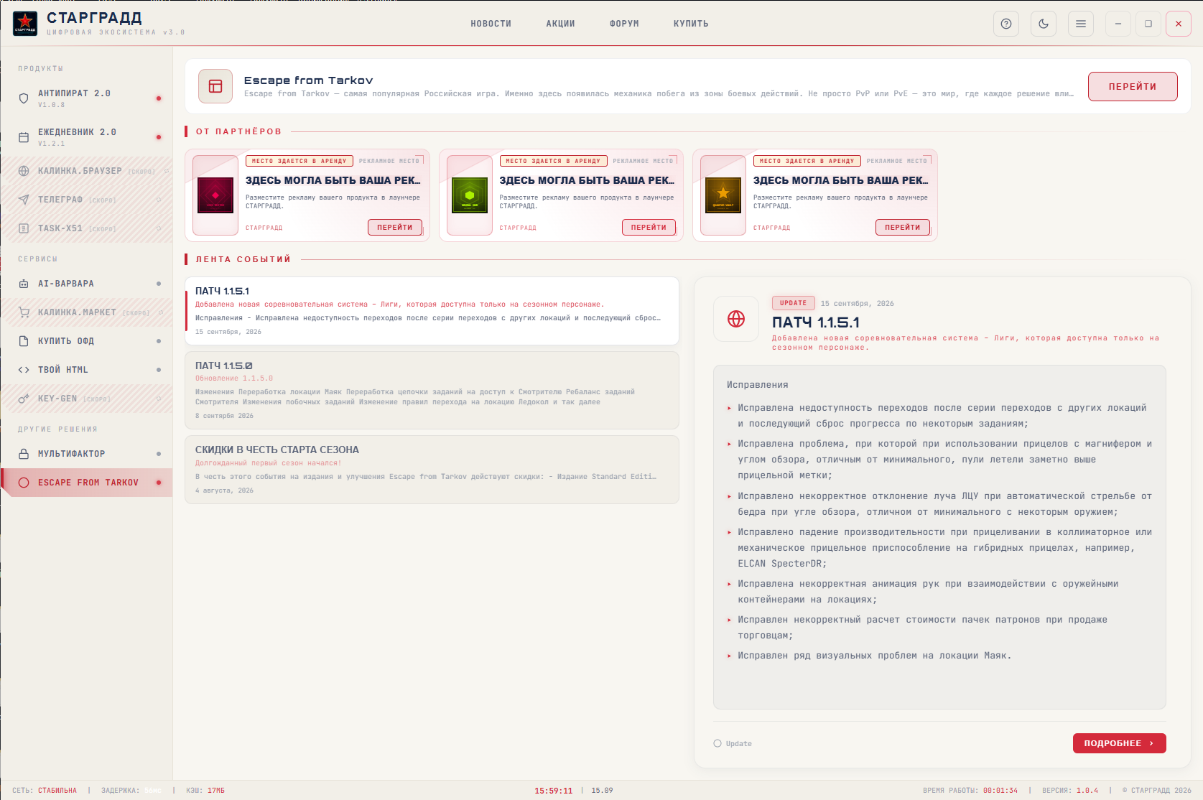This screenshot has height=800, width=1203.
Task: Click 'КЭШ: 17МБ' in the status bar
Action: [205, 791]
